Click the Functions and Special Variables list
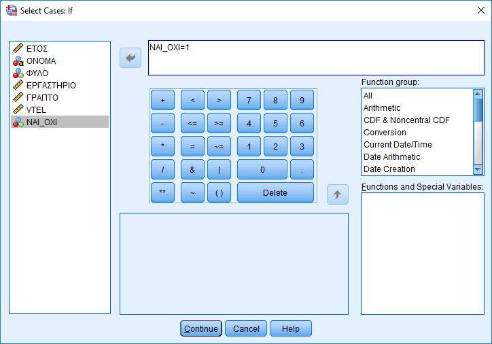 [423, 254]
